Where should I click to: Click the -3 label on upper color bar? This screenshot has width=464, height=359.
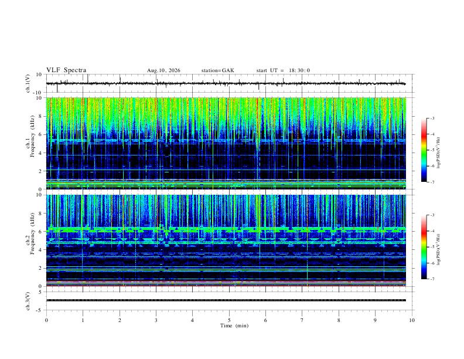coord(432,118)
